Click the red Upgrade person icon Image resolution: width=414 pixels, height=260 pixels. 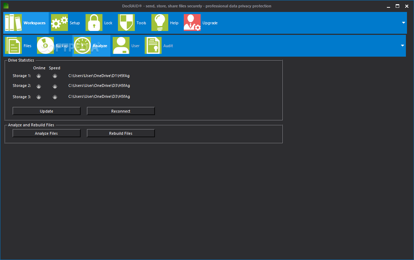[x=192, y=23]
